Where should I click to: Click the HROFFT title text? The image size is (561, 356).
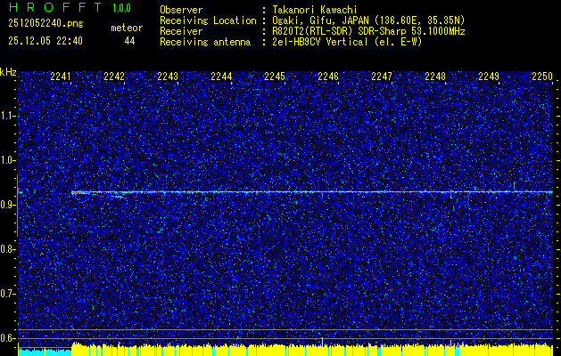(55, 7)
